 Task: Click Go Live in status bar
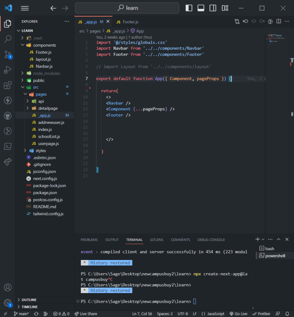(238, 314)
